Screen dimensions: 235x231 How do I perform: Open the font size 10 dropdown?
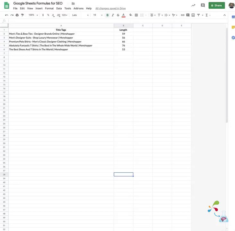click(x=98, y=15)
